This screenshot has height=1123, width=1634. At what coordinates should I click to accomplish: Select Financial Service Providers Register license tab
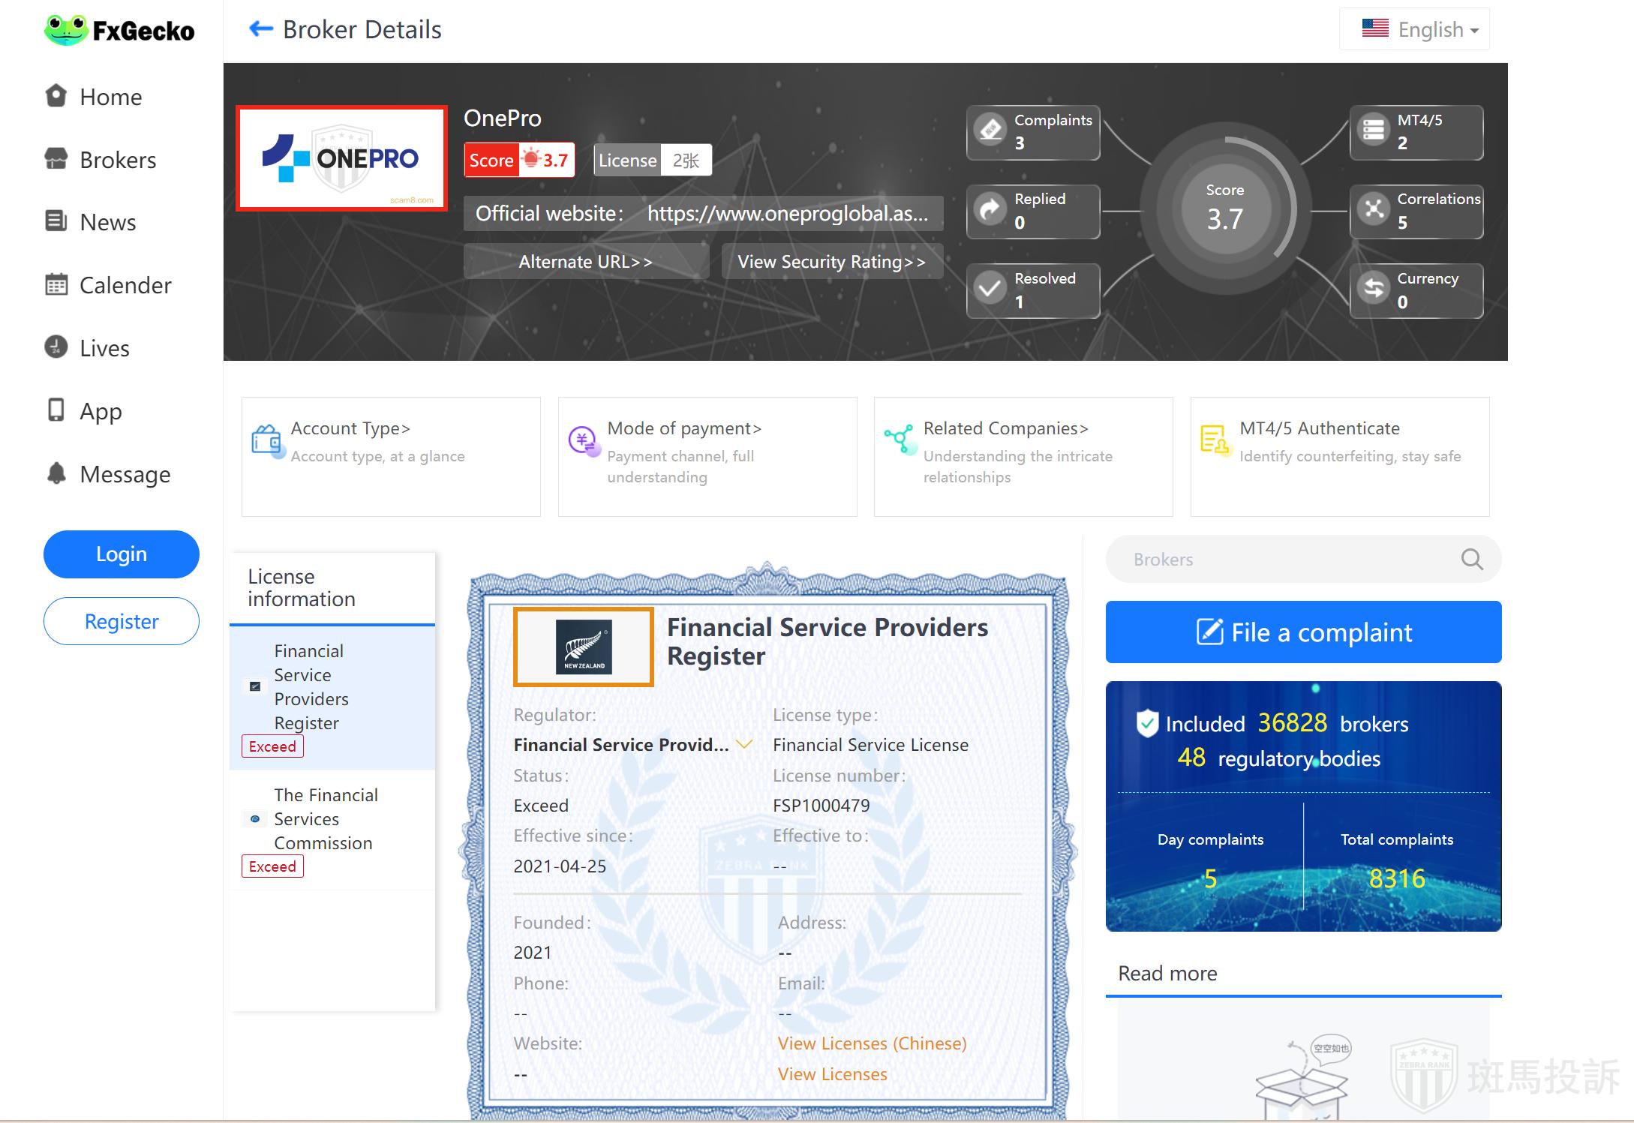click(x=311, y=686)
